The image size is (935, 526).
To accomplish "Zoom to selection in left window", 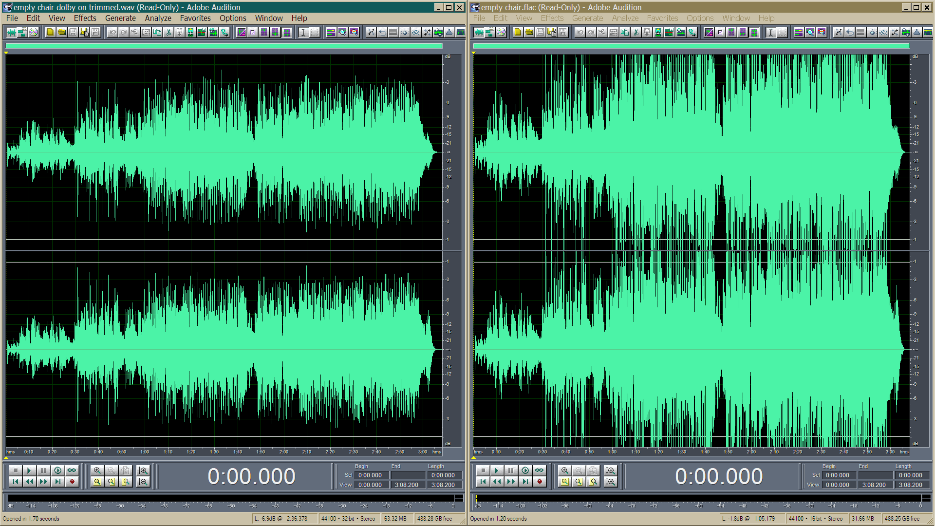I will [97, 481].
